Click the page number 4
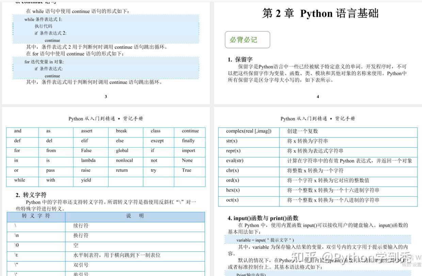422x276 pixels. click(x=318, y=96)
